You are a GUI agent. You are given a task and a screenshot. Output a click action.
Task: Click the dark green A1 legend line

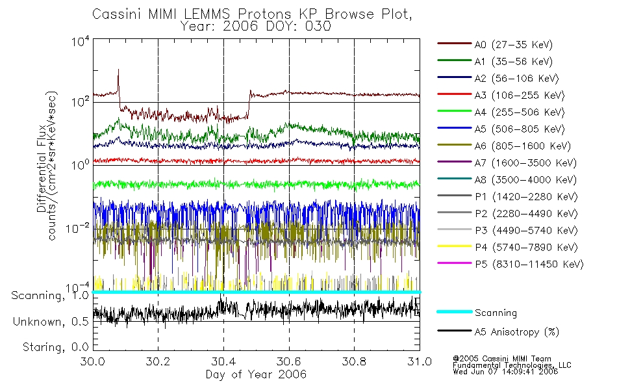455,60
